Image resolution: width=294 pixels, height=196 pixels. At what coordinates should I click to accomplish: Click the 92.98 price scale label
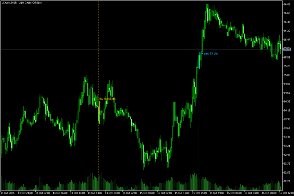point(287,155)
